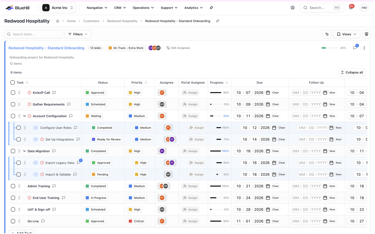
Task: Open the Filters dropdown
Action: (78, 34)
